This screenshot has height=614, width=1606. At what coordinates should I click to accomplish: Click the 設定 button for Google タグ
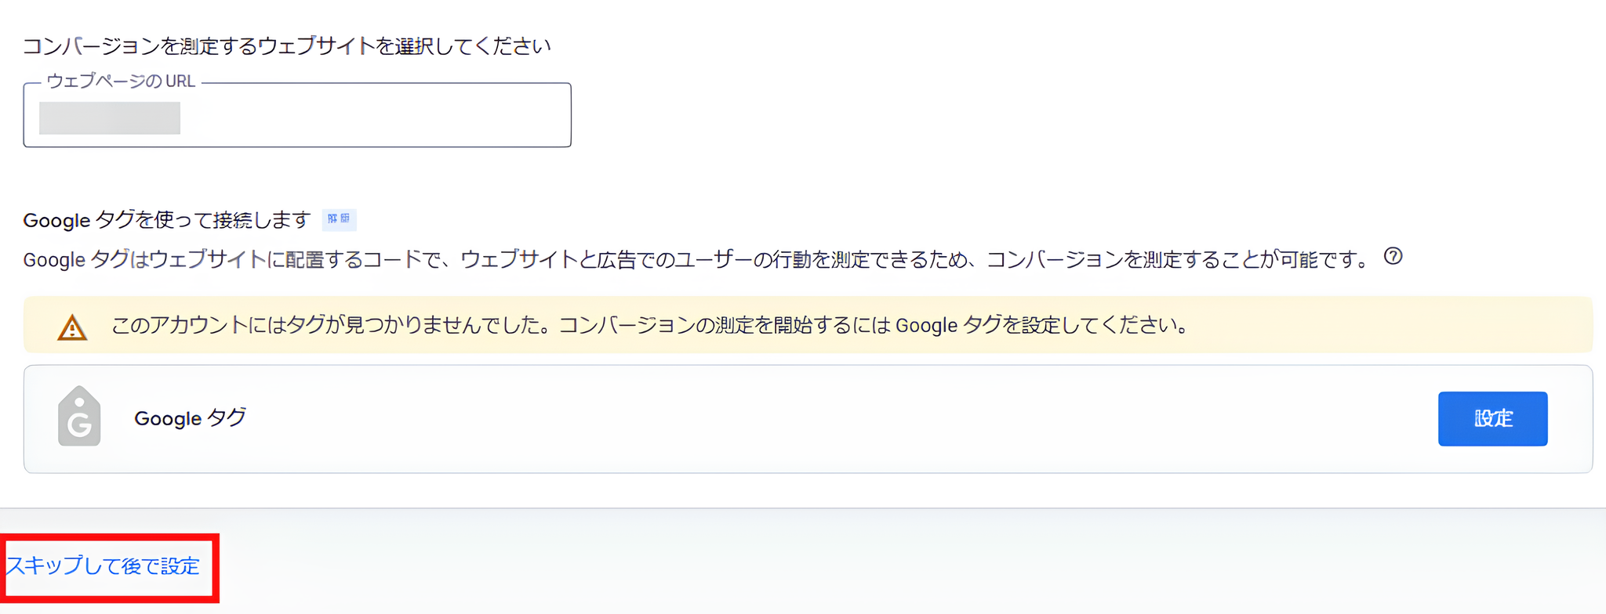1492,419
